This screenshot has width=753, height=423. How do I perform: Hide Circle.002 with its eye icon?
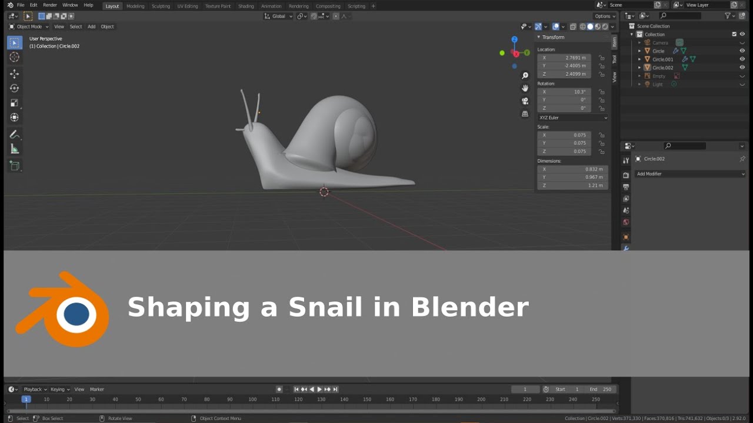(742, 68)
